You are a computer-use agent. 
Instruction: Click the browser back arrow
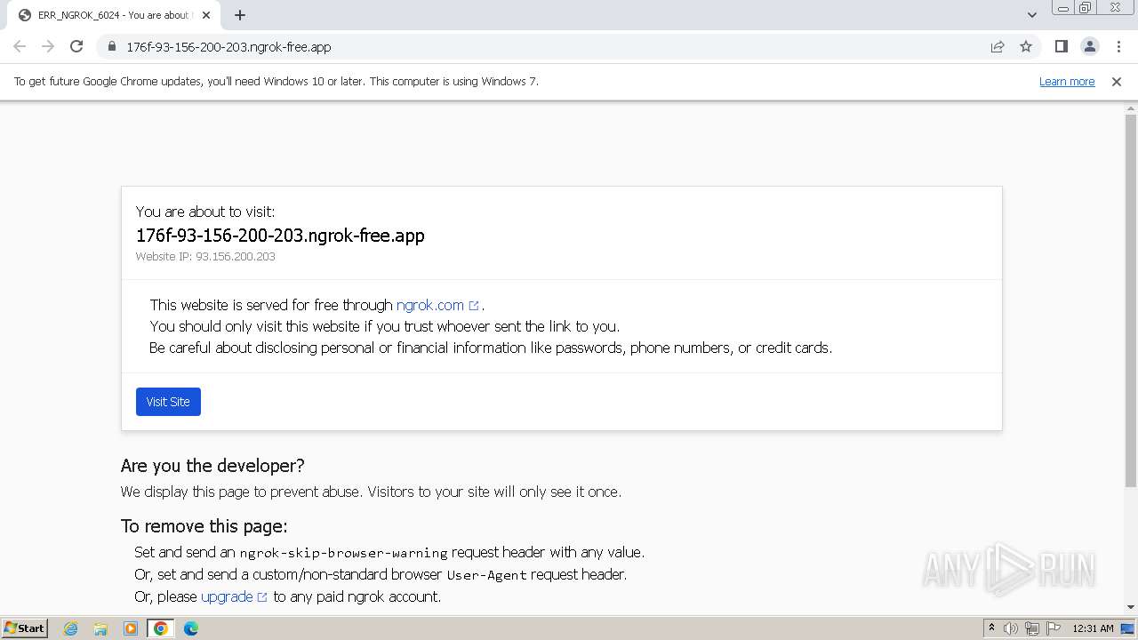click(20, 47)
